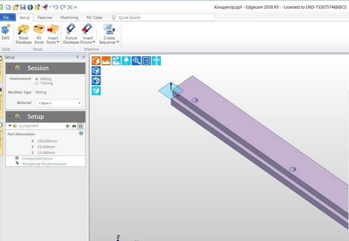The height and width of the screenshot is (241, 349).
Task: Click the Insert Fixture icon
Action: point(88,29)
